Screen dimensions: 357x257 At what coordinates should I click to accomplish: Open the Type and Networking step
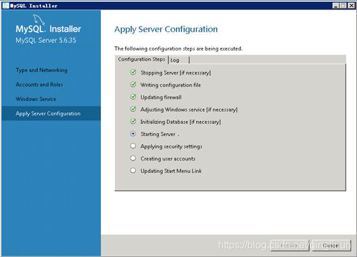coord(42,70)
